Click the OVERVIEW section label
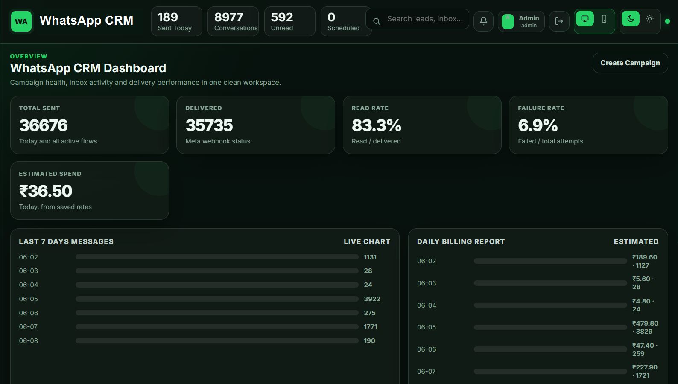Image resolution: width=678 pixels, height=384 pixels. pyautogui.click(x=29, y=56)
